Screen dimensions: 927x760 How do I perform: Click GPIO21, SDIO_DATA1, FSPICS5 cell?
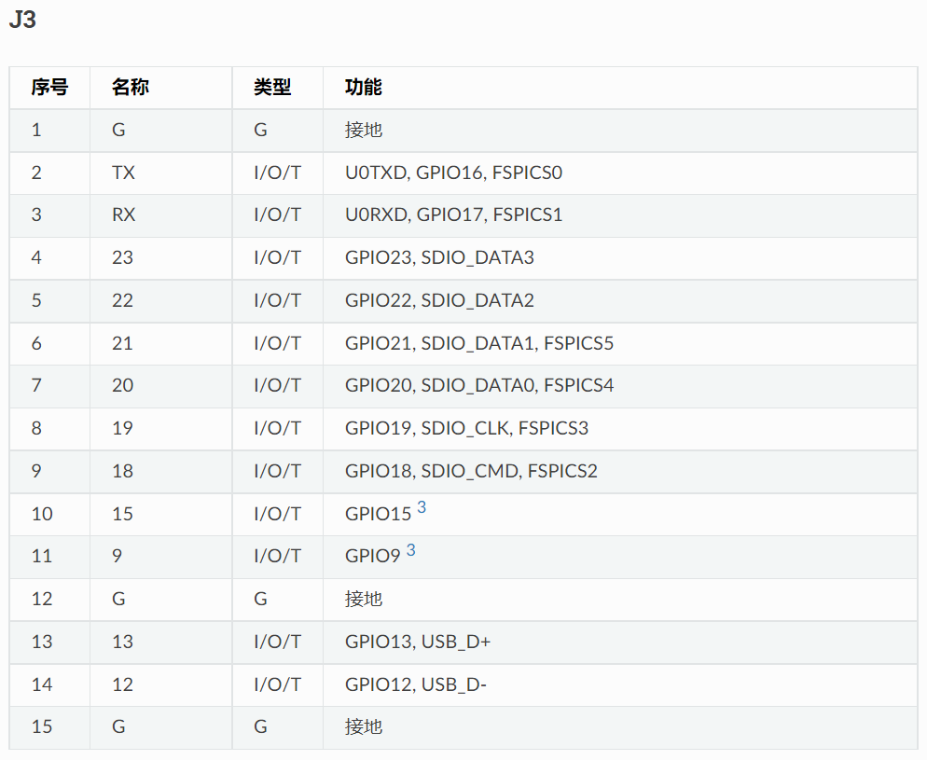pos(620,343)
